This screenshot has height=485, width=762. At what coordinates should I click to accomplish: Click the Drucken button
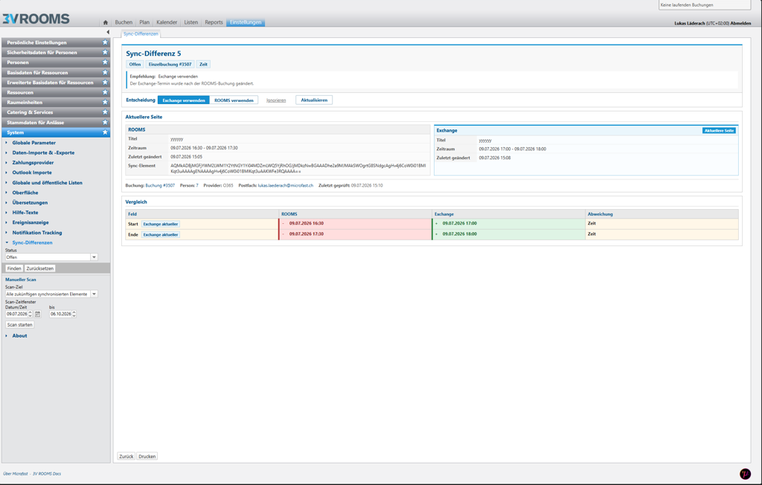point(147,456)
